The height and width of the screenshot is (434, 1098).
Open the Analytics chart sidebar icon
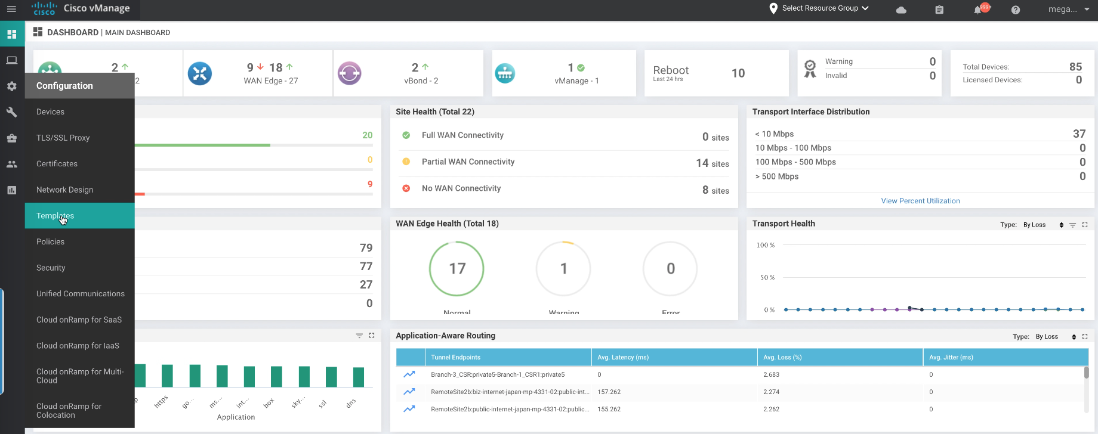click(12, 190)
